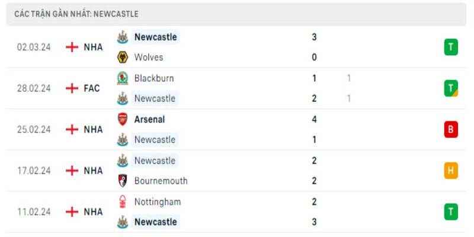
Task: Click the red B result badge
Action: [451, 129]
